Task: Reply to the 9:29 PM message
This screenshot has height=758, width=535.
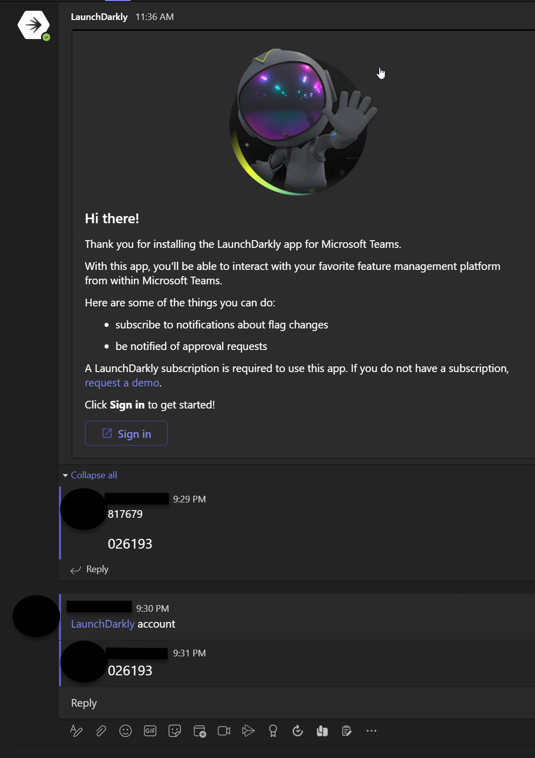Action: click(x=96, y=569)
